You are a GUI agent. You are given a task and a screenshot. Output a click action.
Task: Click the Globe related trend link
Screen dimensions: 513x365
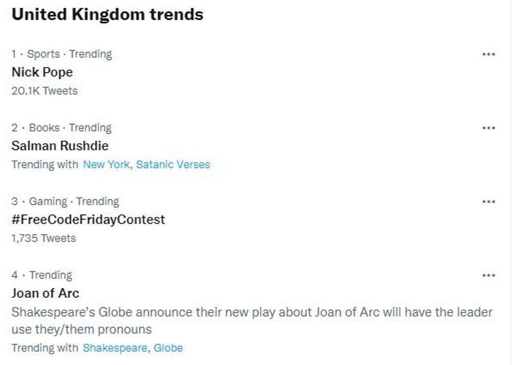(x=168, y=348)
